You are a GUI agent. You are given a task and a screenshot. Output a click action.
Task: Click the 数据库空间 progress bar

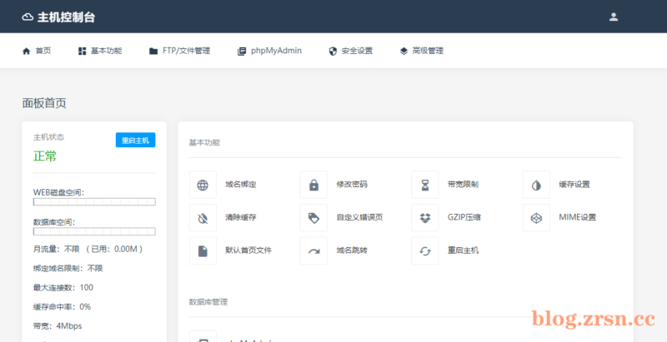pos(94,231)
